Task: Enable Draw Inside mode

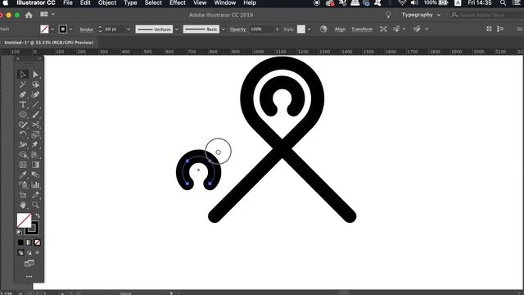Action: (38, 252)
